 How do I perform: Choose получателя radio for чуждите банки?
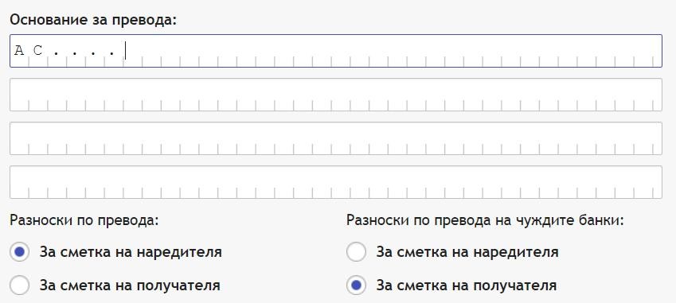356,285
